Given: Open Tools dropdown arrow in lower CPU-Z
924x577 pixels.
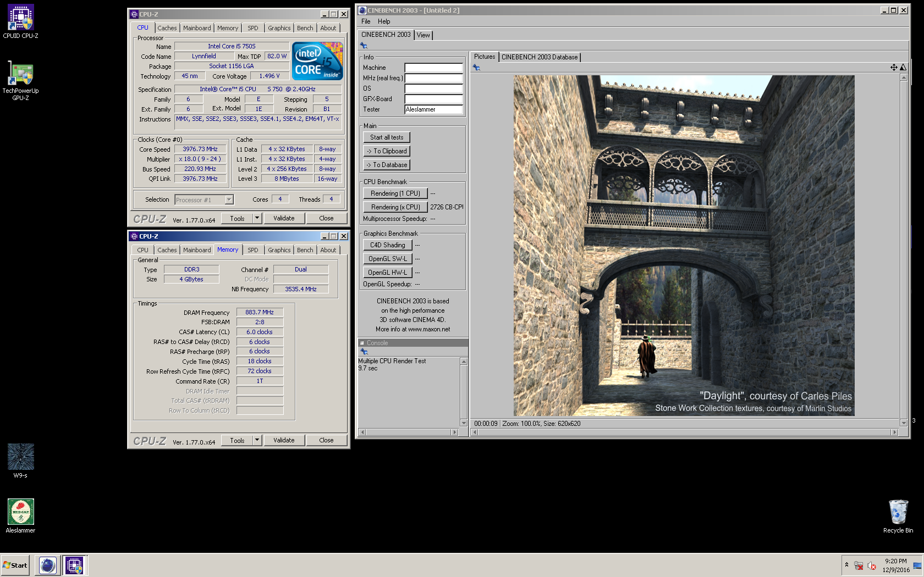Looking at the screenshot, I should coord(257,440).
